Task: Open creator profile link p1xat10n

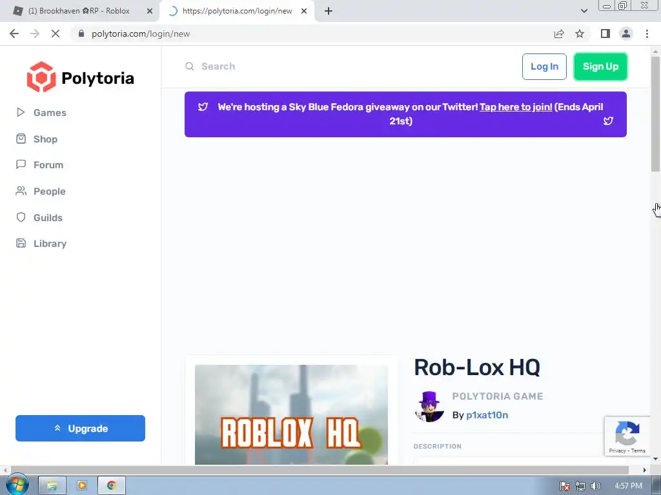Action: click(x=487, y=415)
